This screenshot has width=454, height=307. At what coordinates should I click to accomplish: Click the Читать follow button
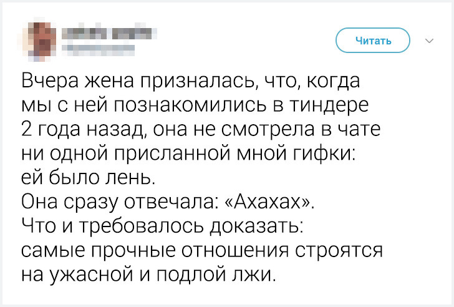[x=373, y=41]
